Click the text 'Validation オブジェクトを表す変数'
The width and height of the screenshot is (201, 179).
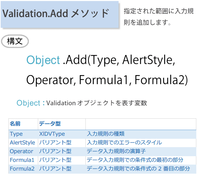click(96, 103)
